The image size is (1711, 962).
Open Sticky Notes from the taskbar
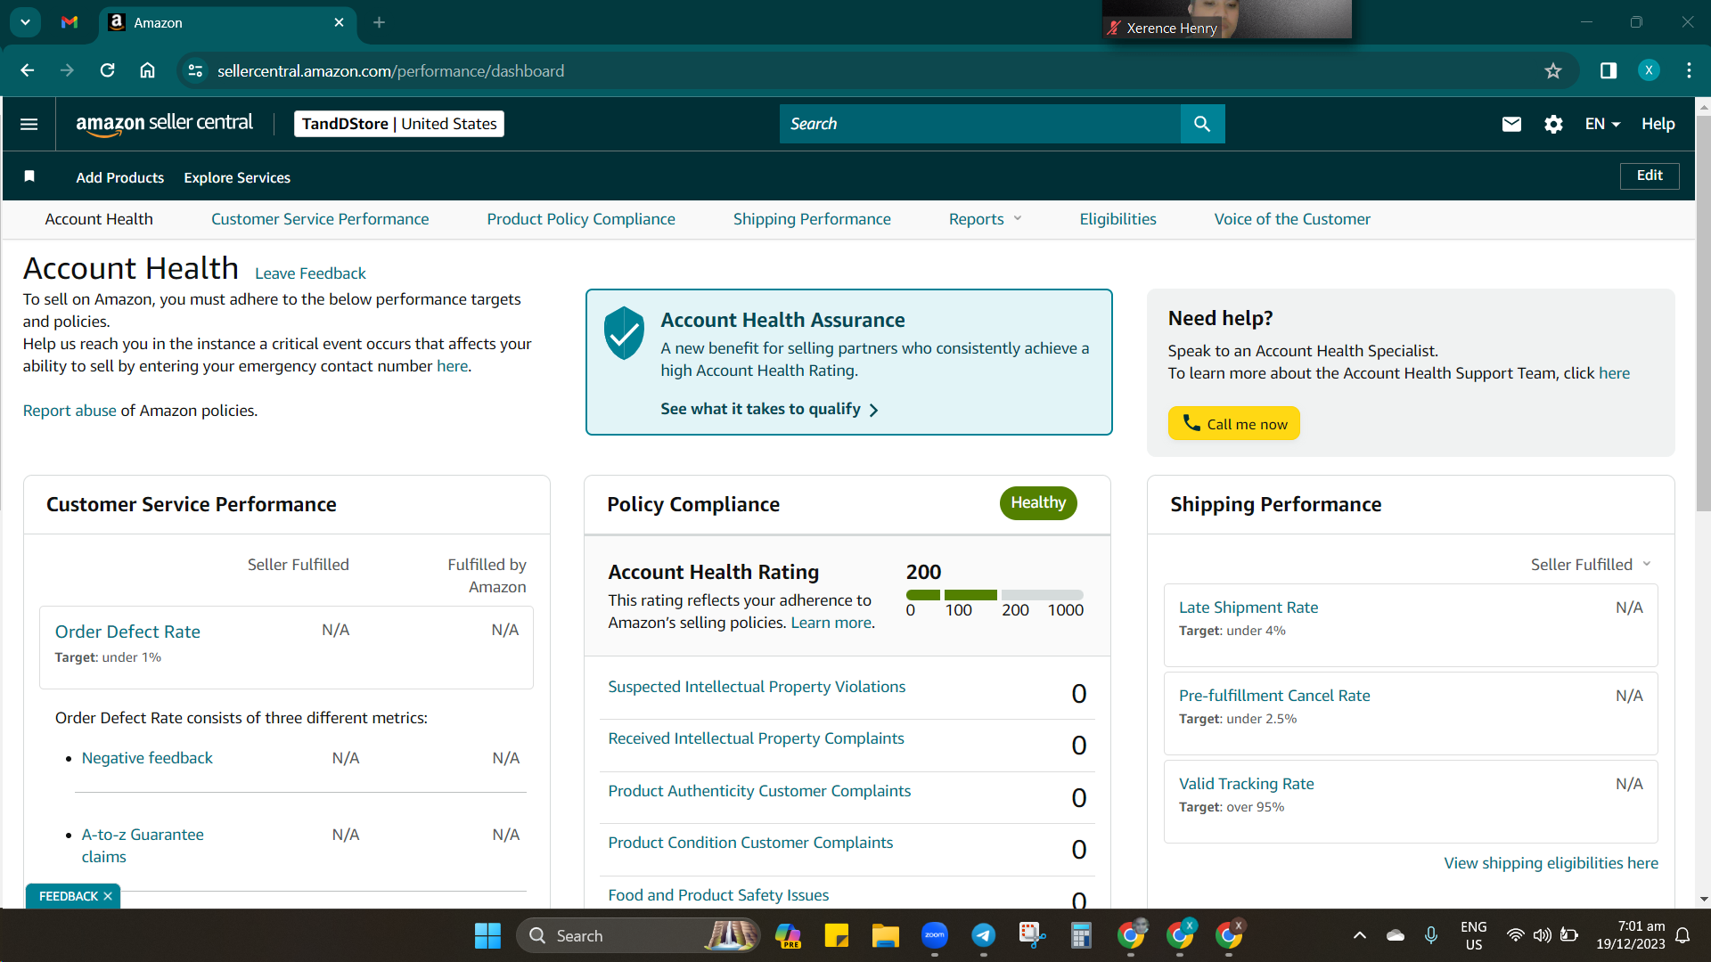836,935
